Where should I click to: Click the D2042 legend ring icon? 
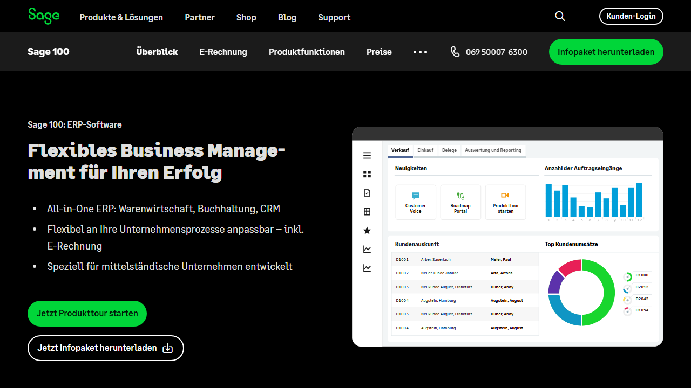(627, 300)
